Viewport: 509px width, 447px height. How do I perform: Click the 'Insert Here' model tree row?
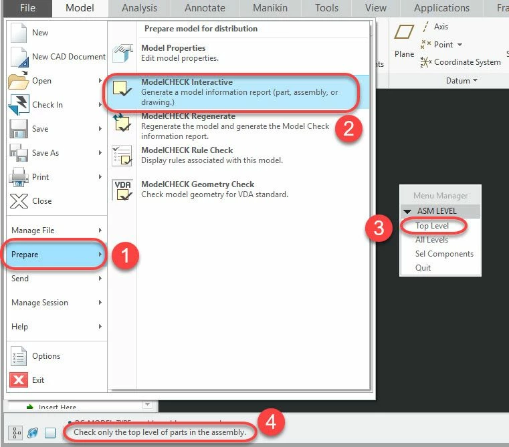tap(57, 407)
